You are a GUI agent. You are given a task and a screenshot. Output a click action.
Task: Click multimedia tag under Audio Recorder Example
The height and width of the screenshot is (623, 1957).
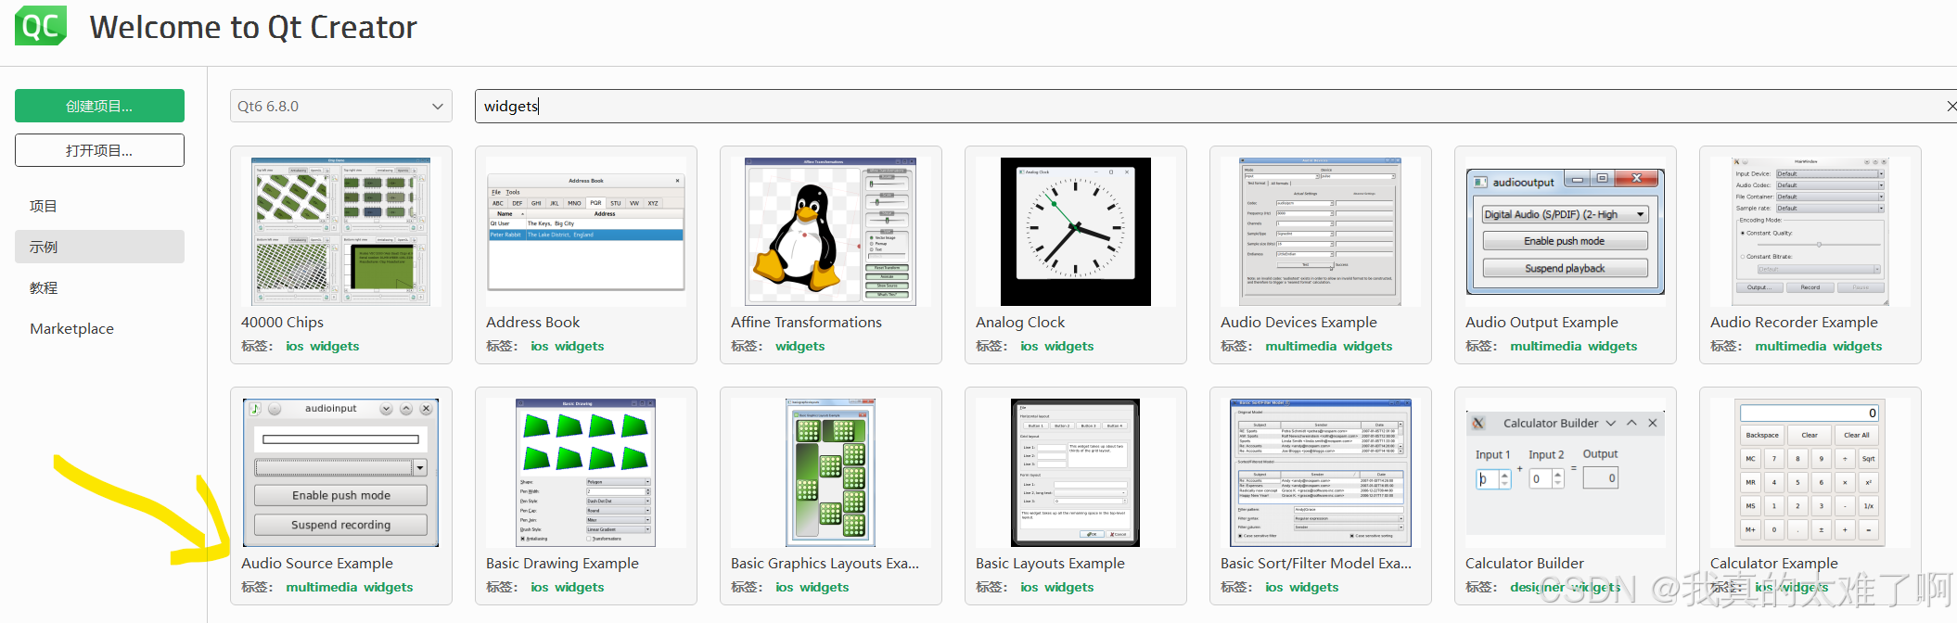1791,346
